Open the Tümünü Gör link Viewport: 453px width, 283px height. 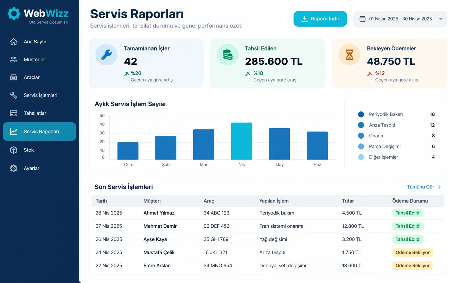click(x=424, y=187)
